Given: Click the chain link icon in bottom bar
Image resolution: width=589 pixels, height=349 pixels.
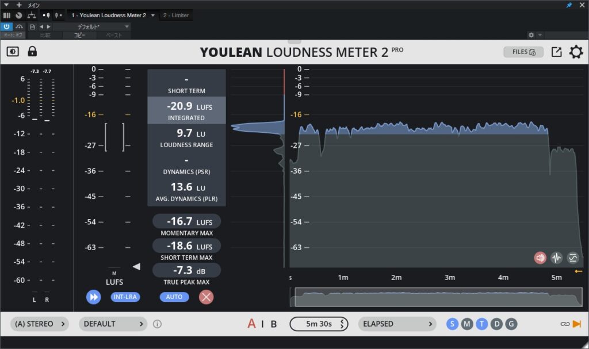Looking at the screenshot, I should point(565,324).
